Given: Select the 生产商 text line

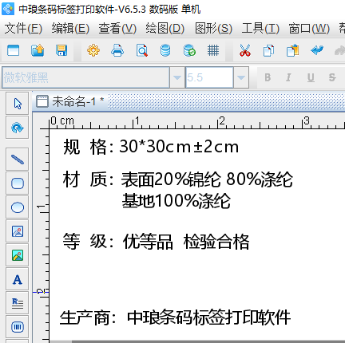Looking at the screenshot, I should tap(175, 317).
